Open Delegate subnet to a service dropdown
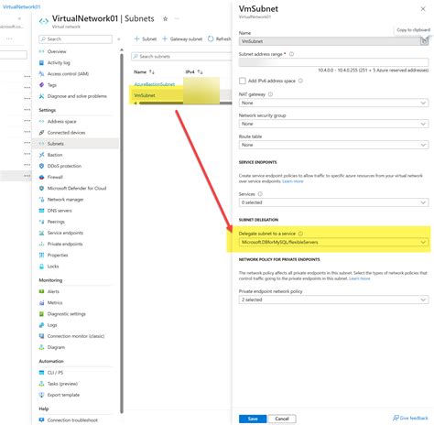 click(333, 242)
